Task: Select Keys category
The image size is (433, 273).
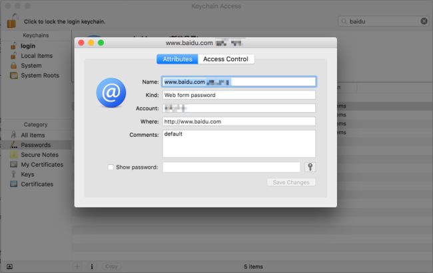Action: click(x=27, y=175)
